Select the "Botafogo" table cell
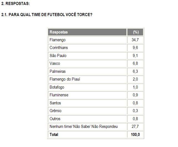Viewport: 178px width, 147px height. pyautogui.click(x=57, y=87)
